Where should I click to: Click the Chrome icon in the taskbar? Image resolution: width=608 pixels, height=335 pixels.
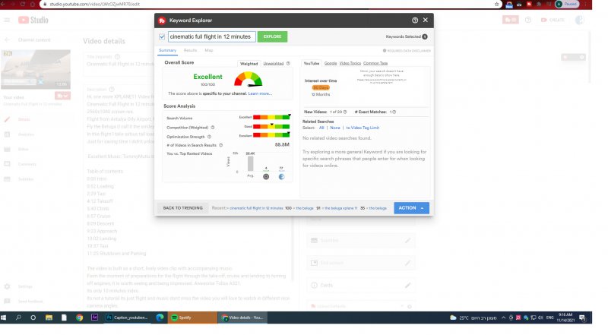[80, 317]
